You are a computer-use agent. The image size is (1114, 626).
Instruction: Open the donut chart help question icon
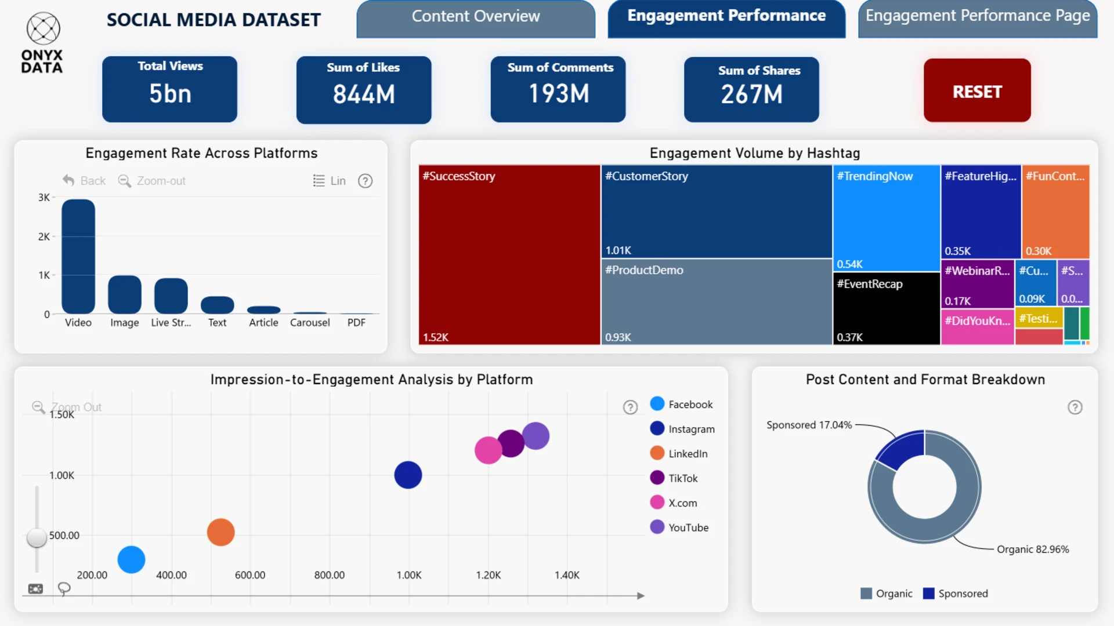pyautogui.click(x=1075, y=407)
